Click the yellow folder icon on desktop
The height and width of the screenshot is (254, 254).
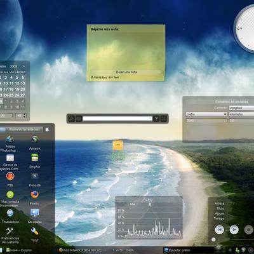coord(117,145)
